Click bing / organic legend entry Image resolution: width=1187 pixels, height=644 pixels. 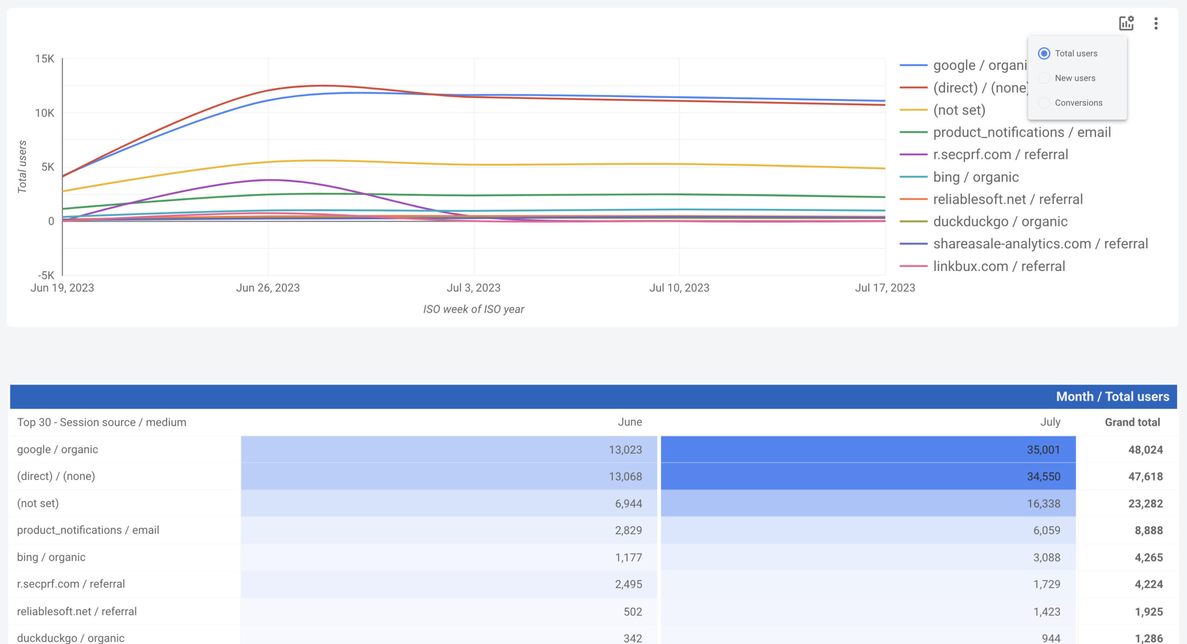click(x=976, y=177)
